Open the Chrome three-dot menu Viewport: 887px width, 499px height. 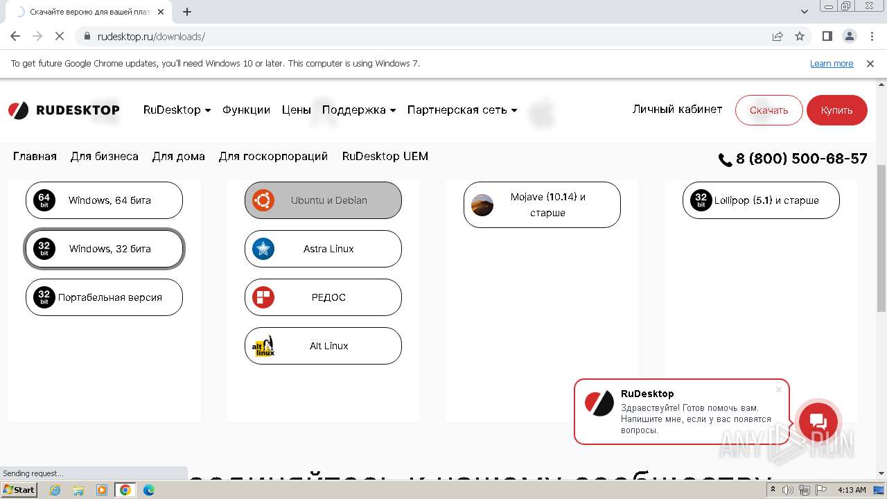click(x=870, y=36)
